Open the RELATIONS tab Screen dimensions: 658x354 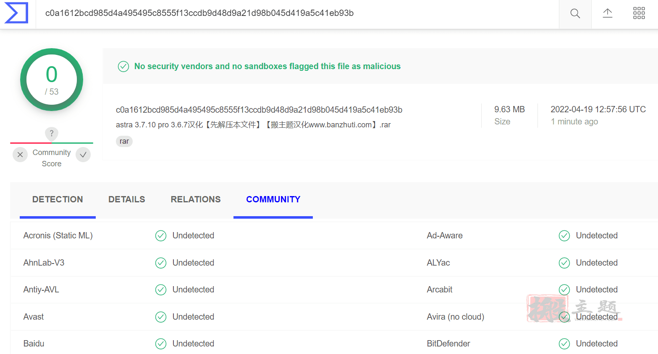click(x=196, y=199)
